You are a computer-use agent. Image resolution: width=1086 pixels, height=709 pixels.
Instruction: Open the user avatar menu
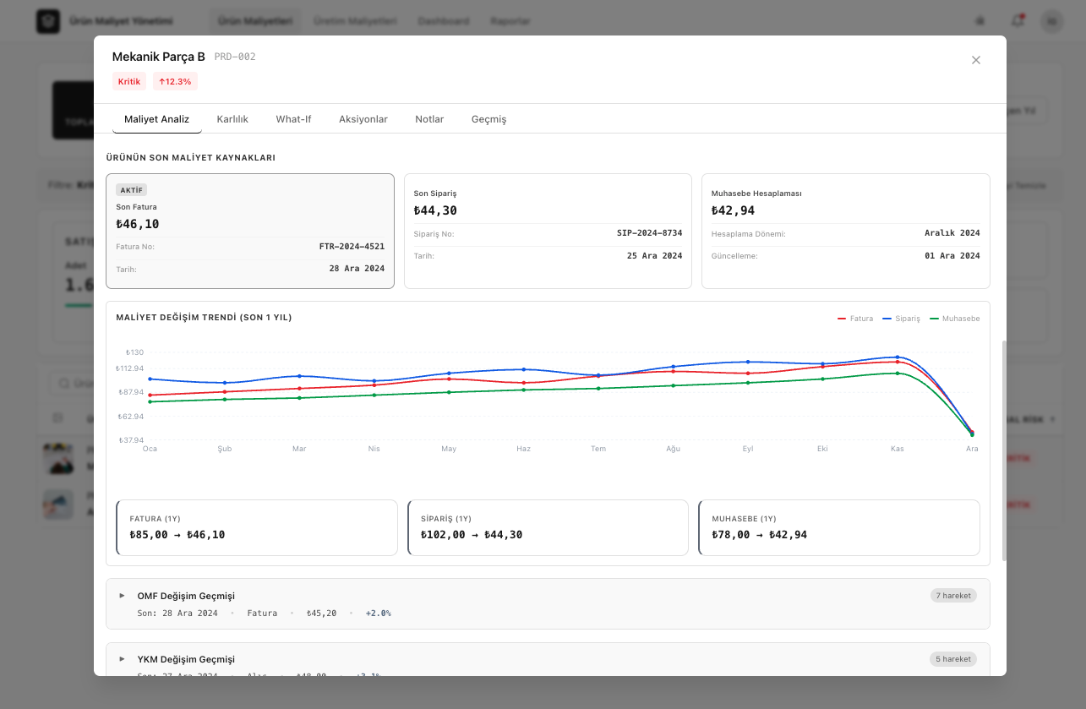pyautogui.click(x=1051, y=21)
